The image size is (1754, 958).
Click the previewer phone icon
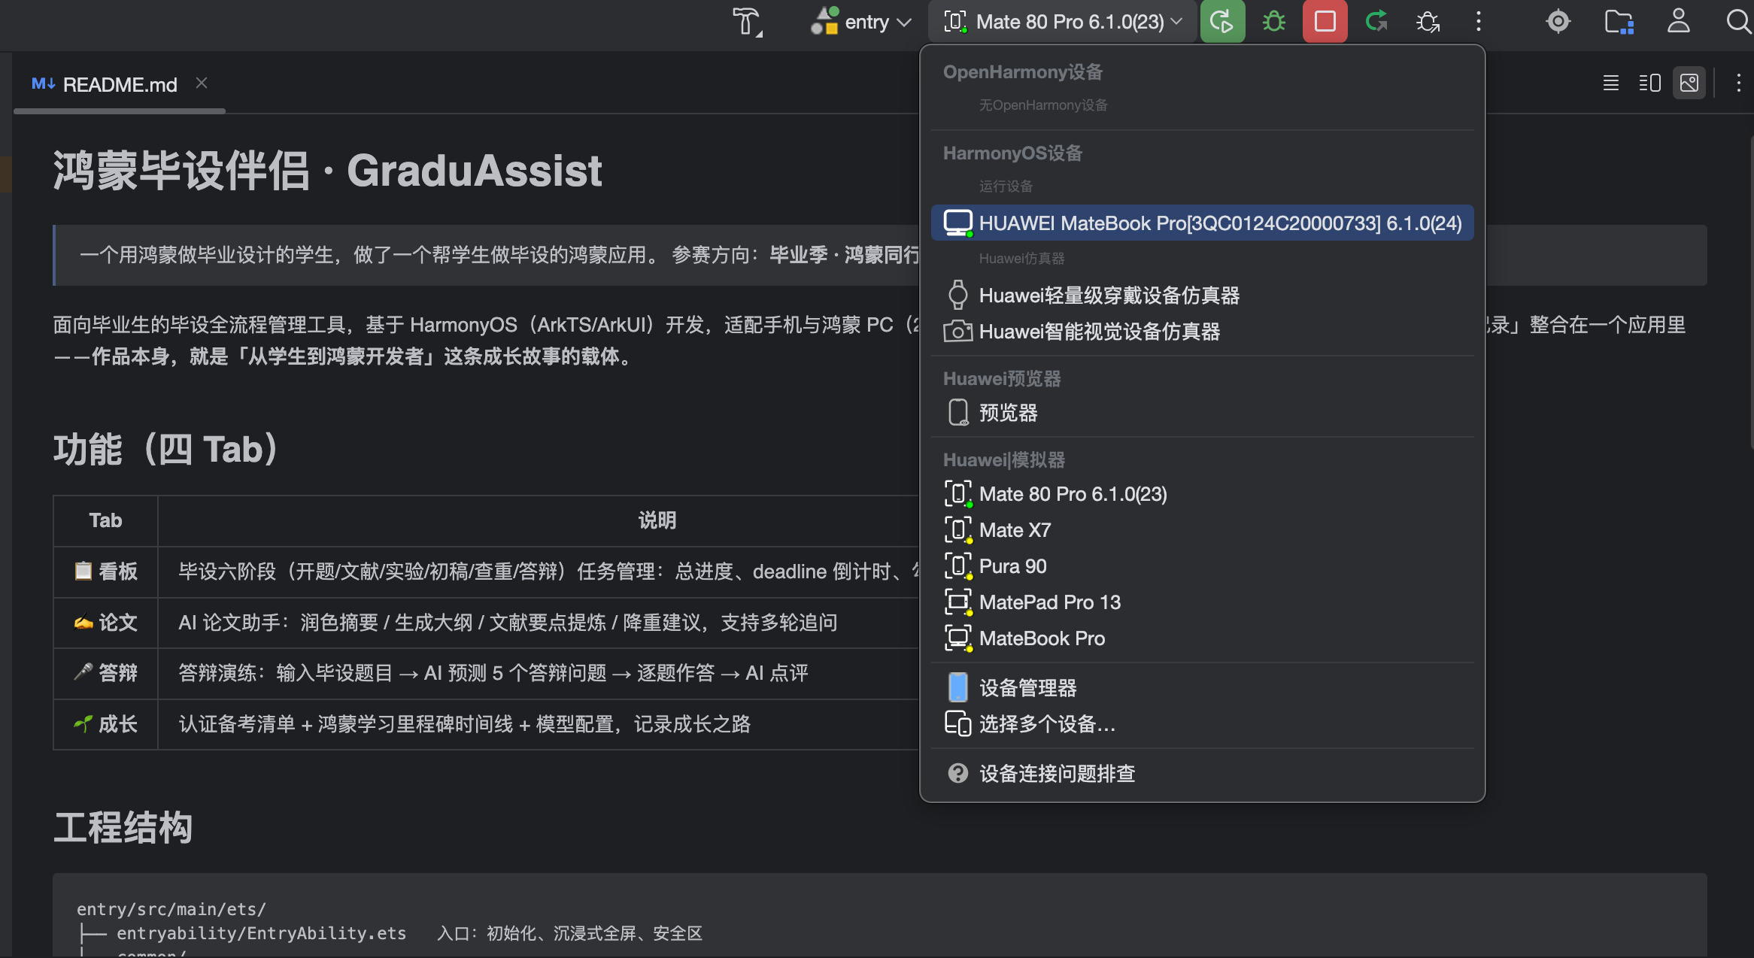point(957,413)
